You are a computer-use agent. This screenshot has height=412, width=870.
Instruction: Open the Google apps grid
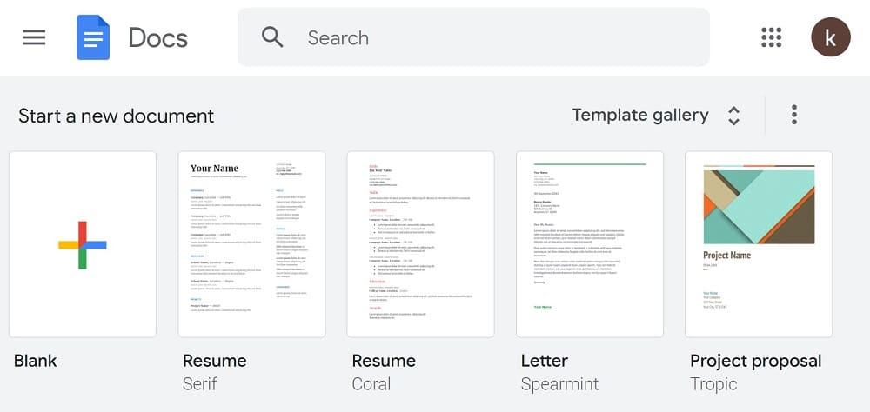771,37
